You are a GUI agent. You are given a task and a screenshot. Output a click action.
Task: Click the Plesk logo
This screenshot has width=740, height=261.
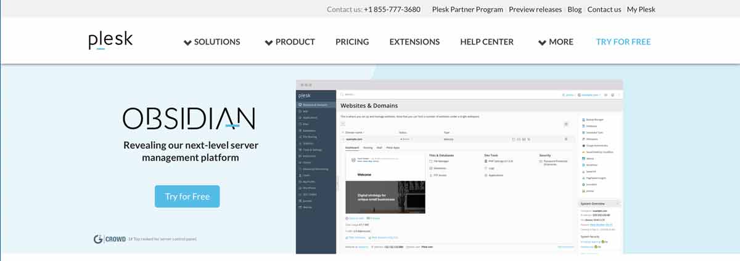tap(110, 40)
